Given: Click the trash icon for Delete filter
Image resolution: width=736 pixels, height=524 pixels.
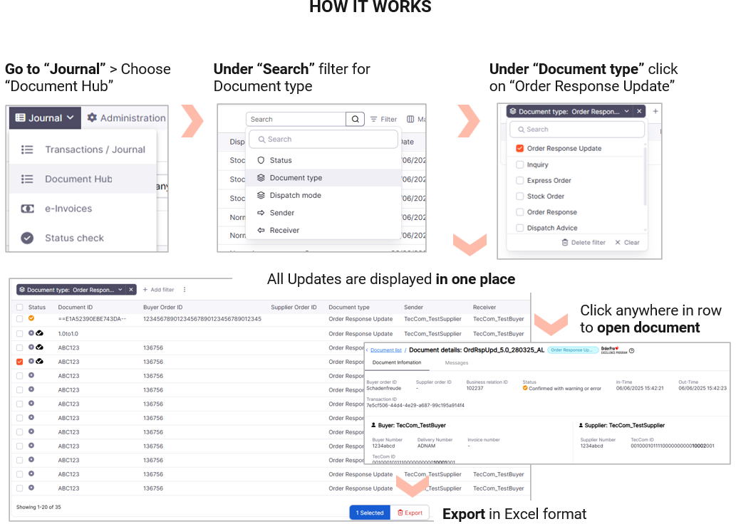Looking at the screenshot, I should (565, 243).
